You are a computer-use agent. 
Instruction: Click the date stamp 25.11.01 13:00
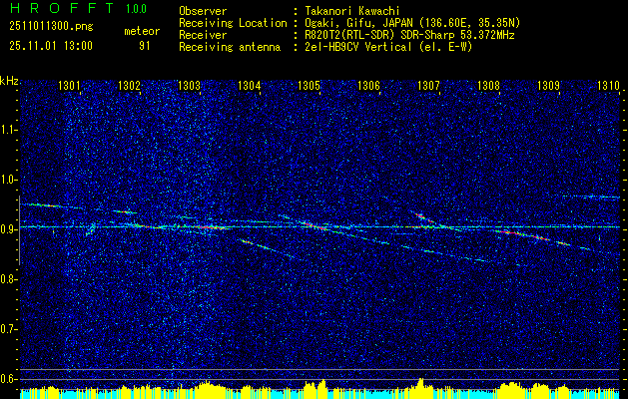tap(51, 46)
